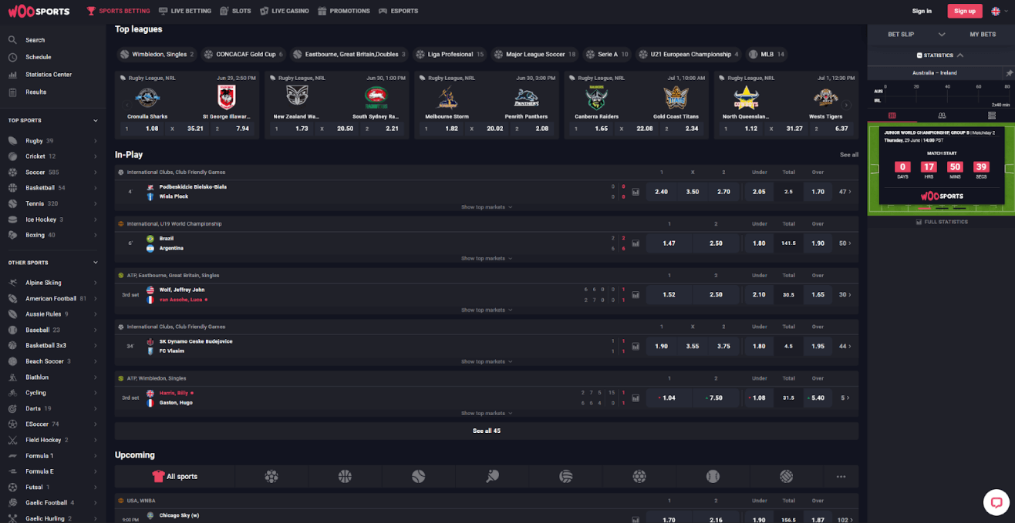The height and width of the screenshot is (523, 1015).
Task: Filter upcoming by table tennis paddle icon
Action: [x=492, y=477]
